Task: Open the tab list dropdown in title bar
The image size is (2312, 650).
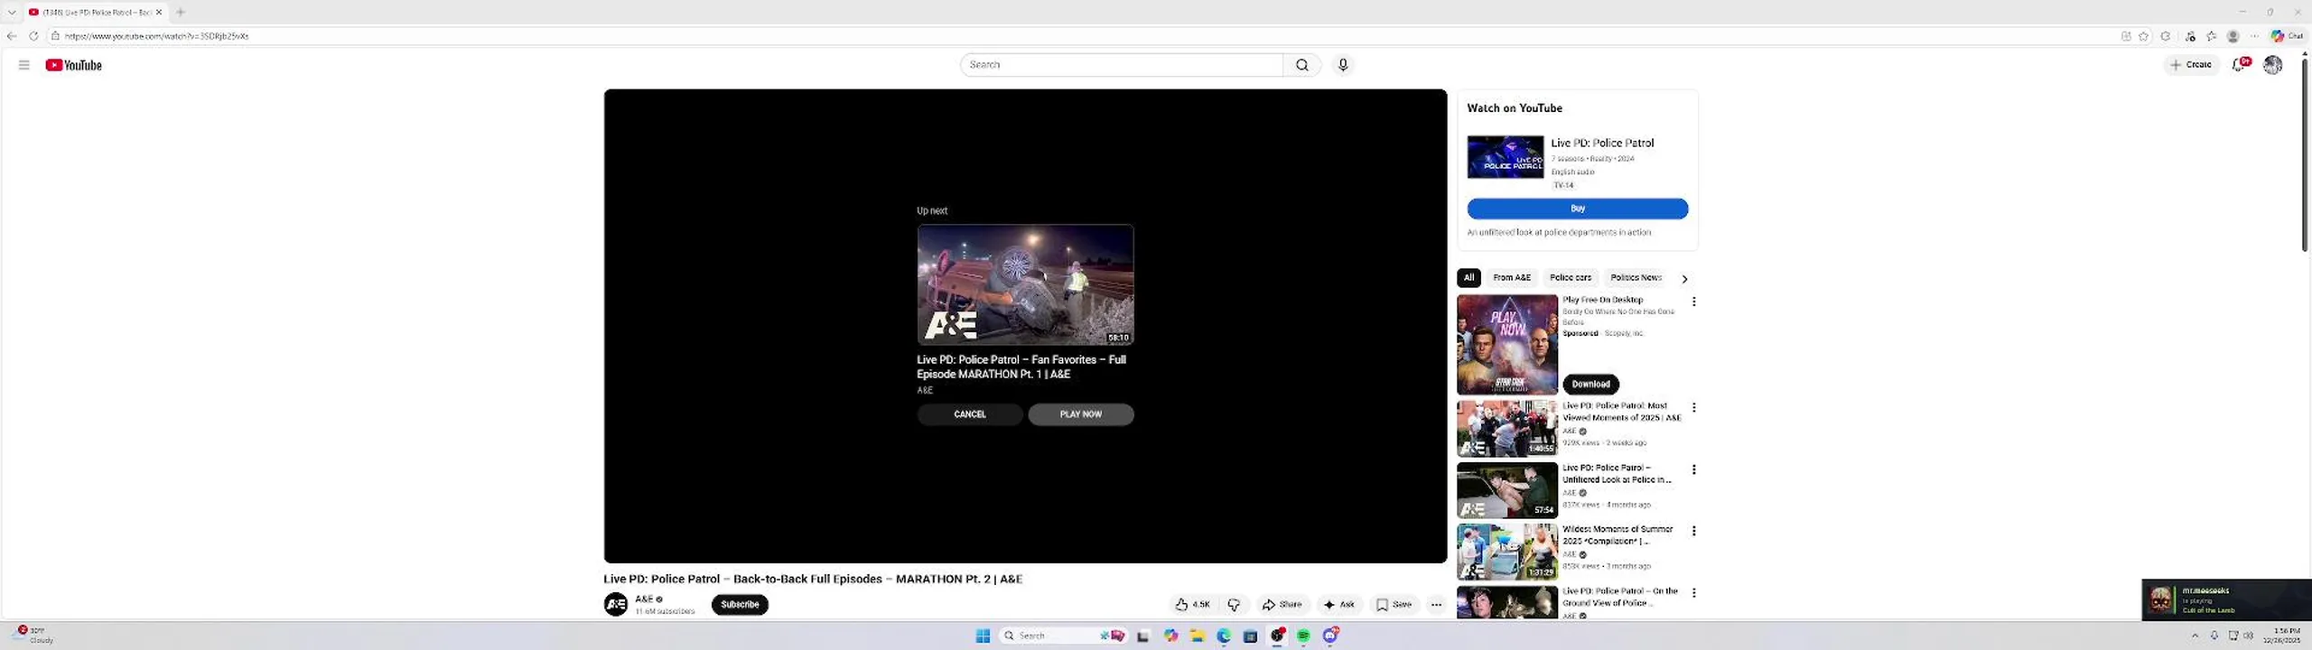Action: [12, 12]
